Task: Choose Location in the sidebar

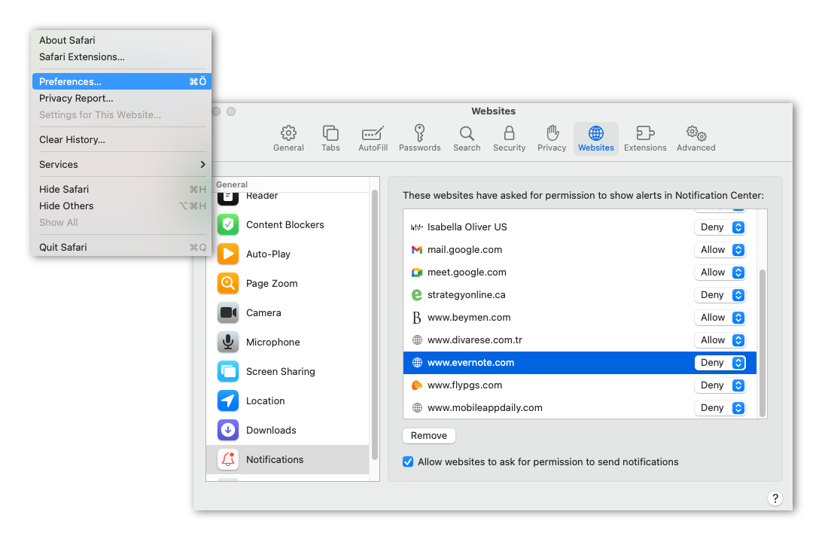Action: (x=265, y=400)
